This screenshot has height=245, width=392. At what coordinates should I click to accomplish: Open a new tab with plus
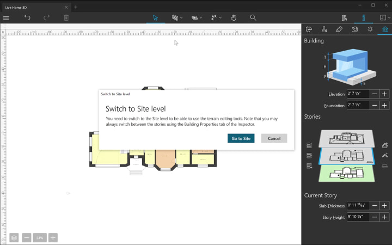(76, 7)
